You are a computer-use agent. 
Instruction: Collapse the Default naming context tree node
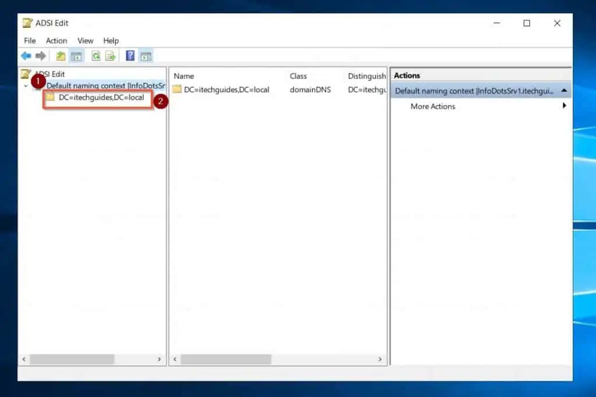point(26,86)
